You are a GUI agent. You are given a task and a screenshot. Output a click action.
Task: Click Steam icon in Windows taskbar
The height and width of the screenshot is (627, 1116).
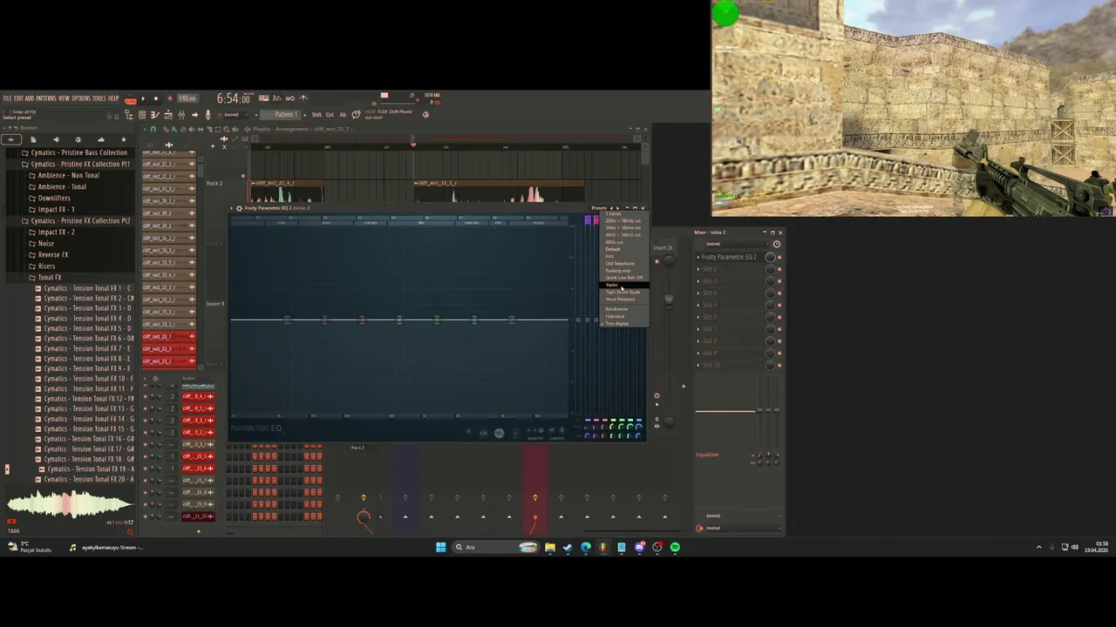tap(568, 547)
